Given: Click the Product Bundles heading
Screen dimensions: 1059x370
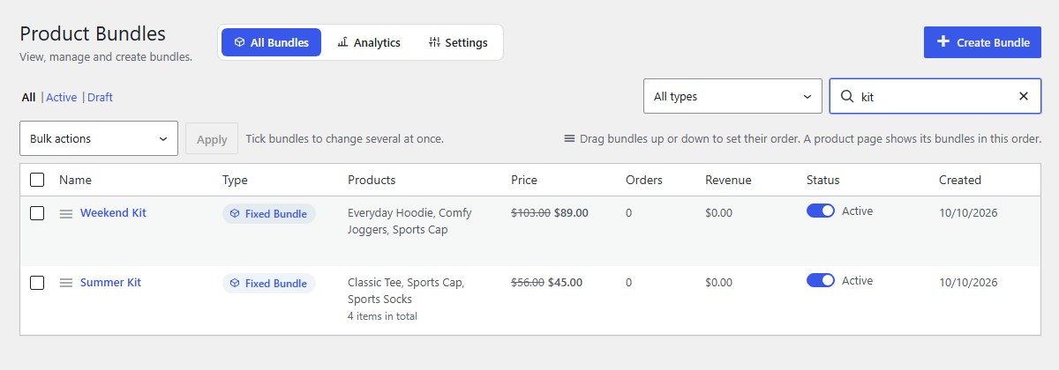Looking at the screenshot, I should (93, 33).
